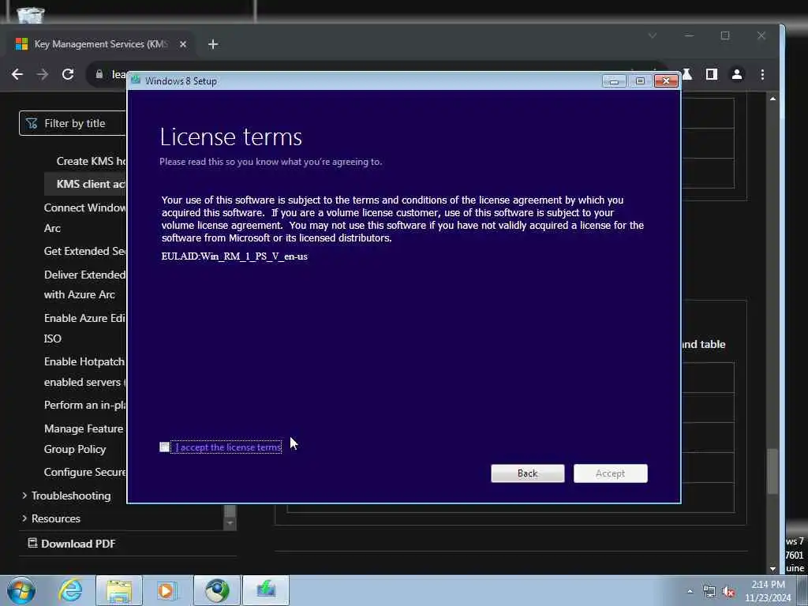This screenshot has height=606, width=808.
Task: Switch to Chrome taskbar button
Action: pyautogui.click(x=217, y=590)
